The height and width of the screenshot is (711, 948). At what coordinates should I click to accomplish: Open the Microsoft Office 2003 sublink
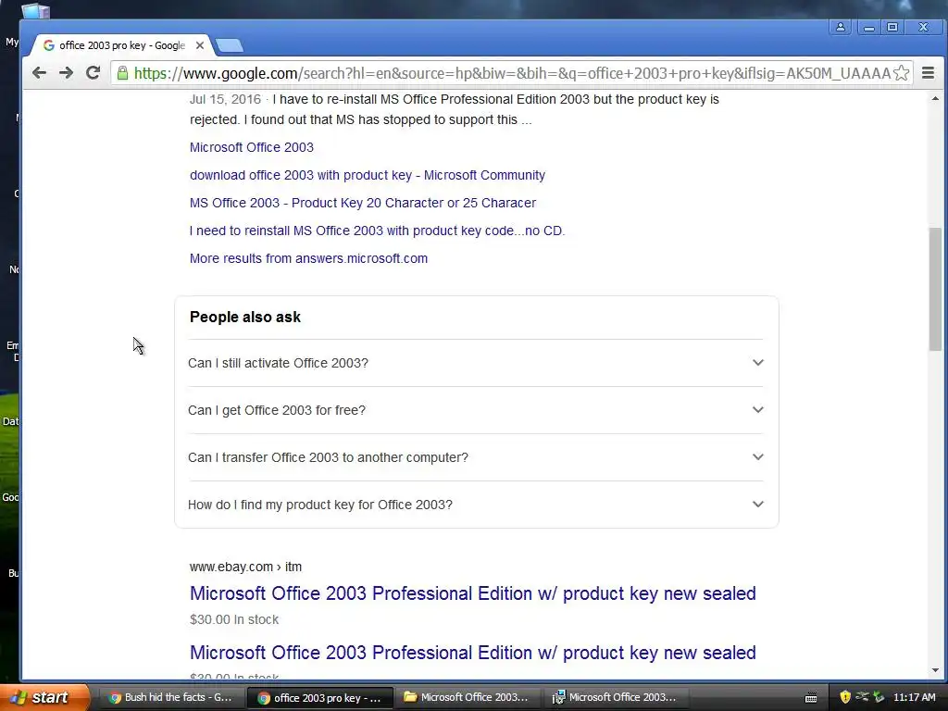(x=252, y=147)
